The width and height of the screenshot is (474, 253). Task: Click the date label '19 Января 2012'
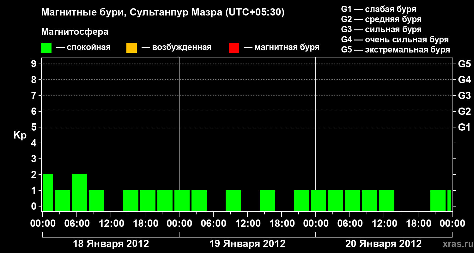[247, 244]
